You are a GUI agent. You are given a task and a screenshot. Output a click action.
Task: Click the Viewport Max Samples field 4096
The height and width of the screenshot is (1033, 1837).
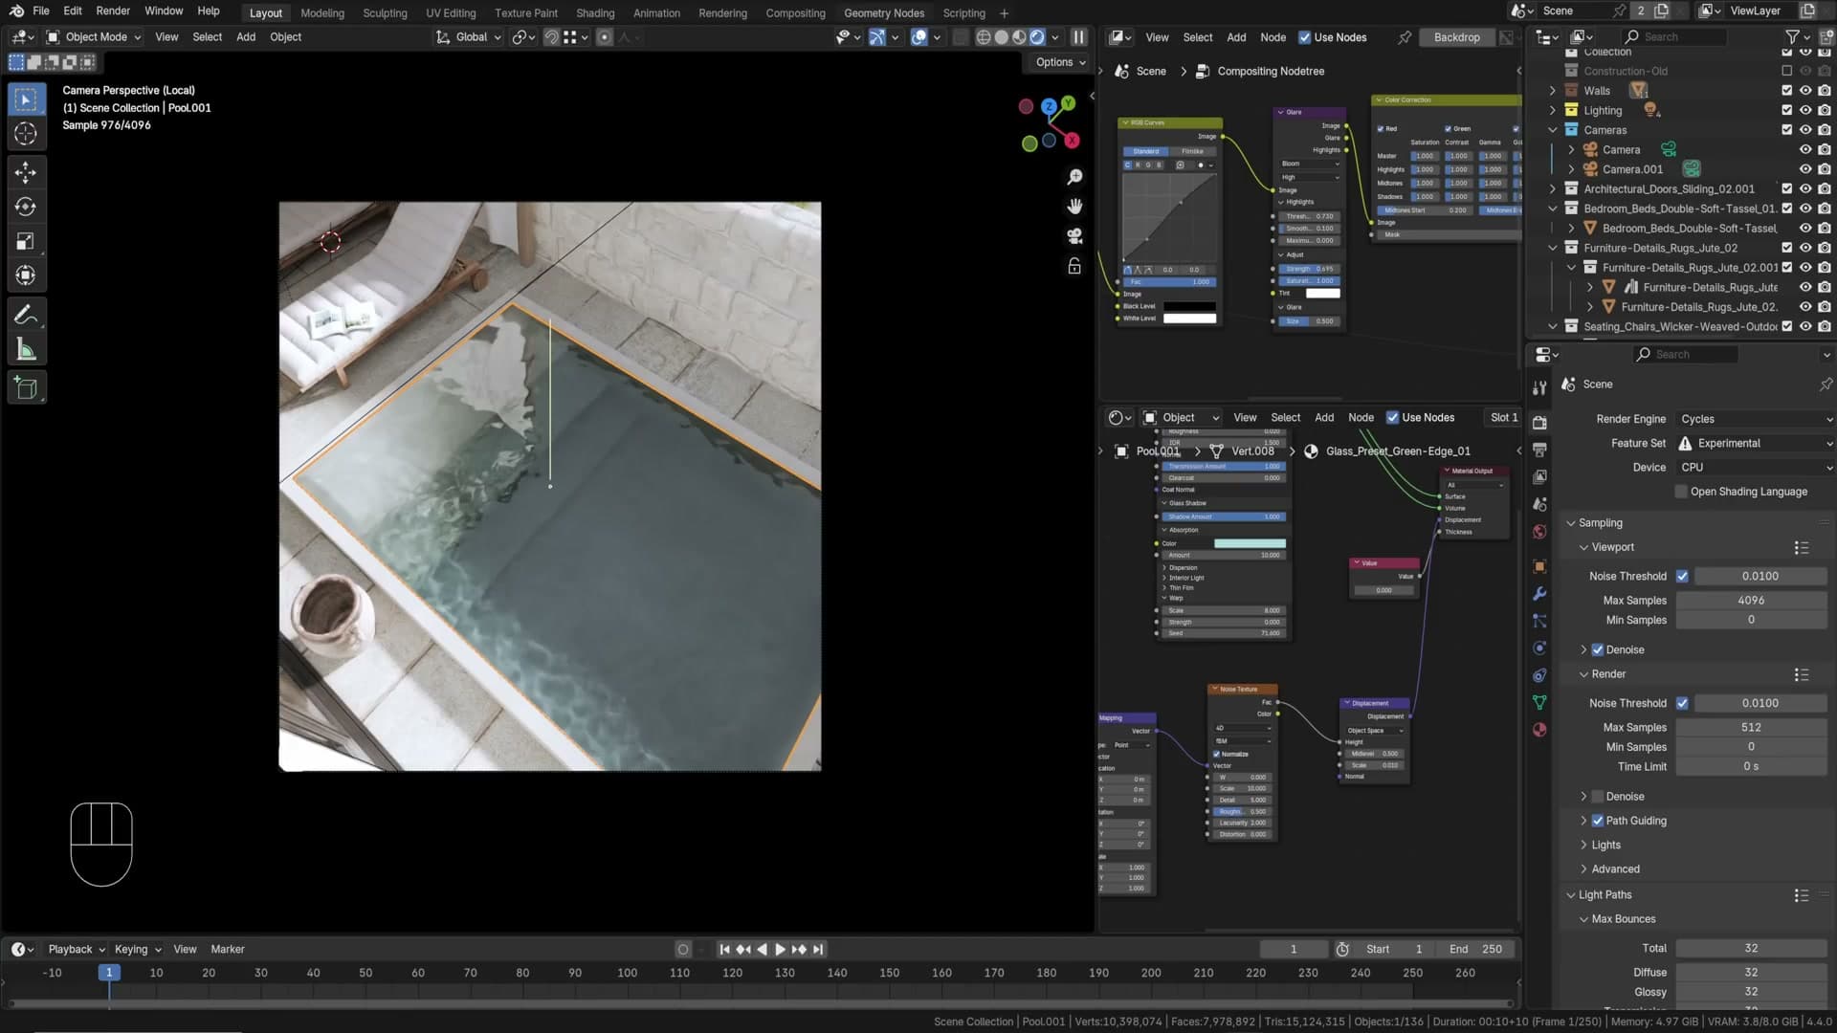[1751, 600]
